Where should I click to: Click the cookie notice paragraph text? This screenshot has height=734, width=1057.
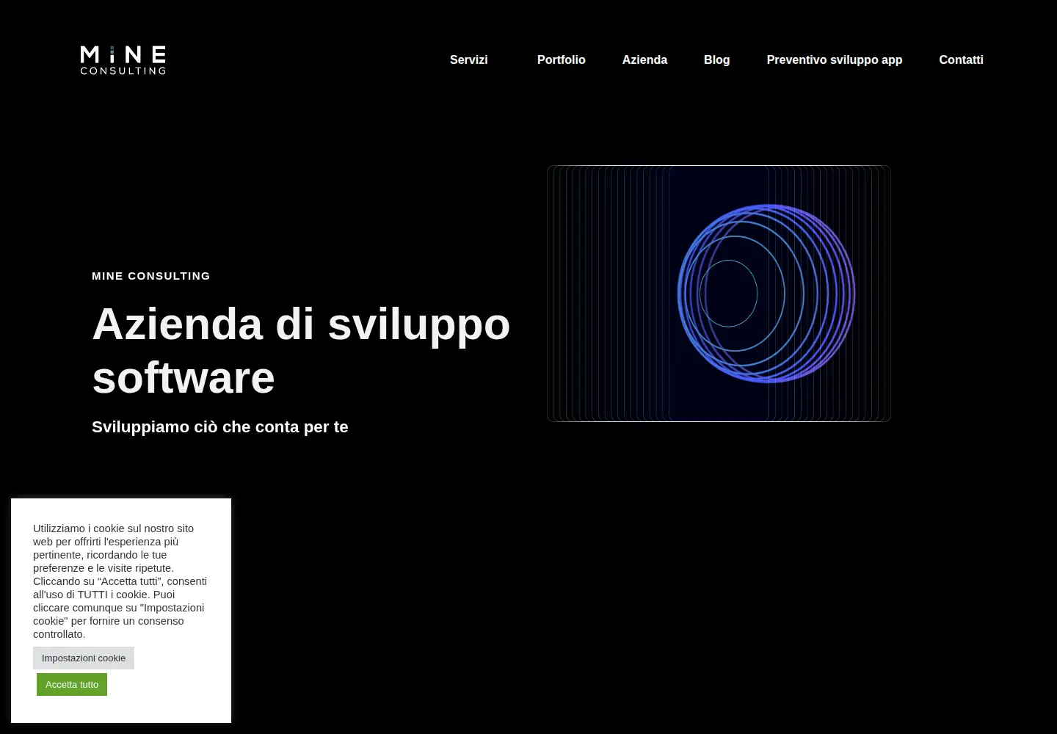coord(120,581)
